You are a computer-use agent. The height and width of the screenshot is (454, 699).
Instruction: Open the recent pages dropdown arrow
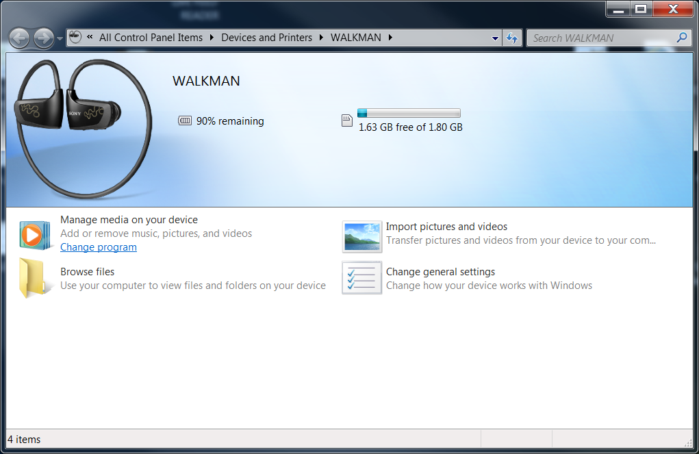(x=60, y=38)
